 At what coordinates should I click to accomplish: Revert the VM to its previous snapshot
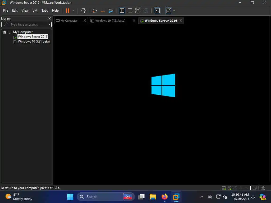pos(103,11)
